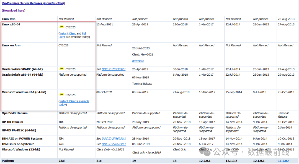Click the '28-June-2023' date cell

coord(141,48)
